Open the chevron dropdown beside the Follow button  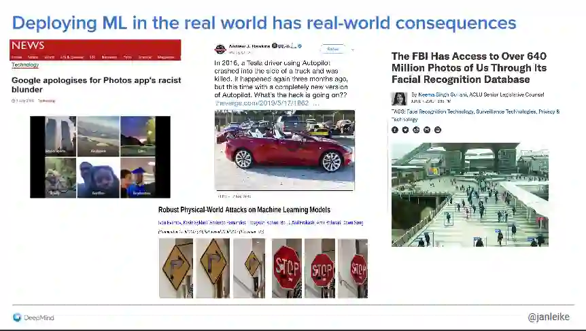tap(352, 50)
